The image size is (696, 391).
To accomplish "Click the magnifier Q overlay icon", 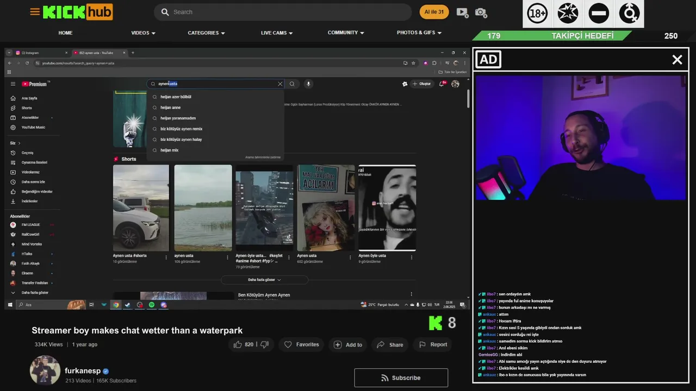I will 629,14.
